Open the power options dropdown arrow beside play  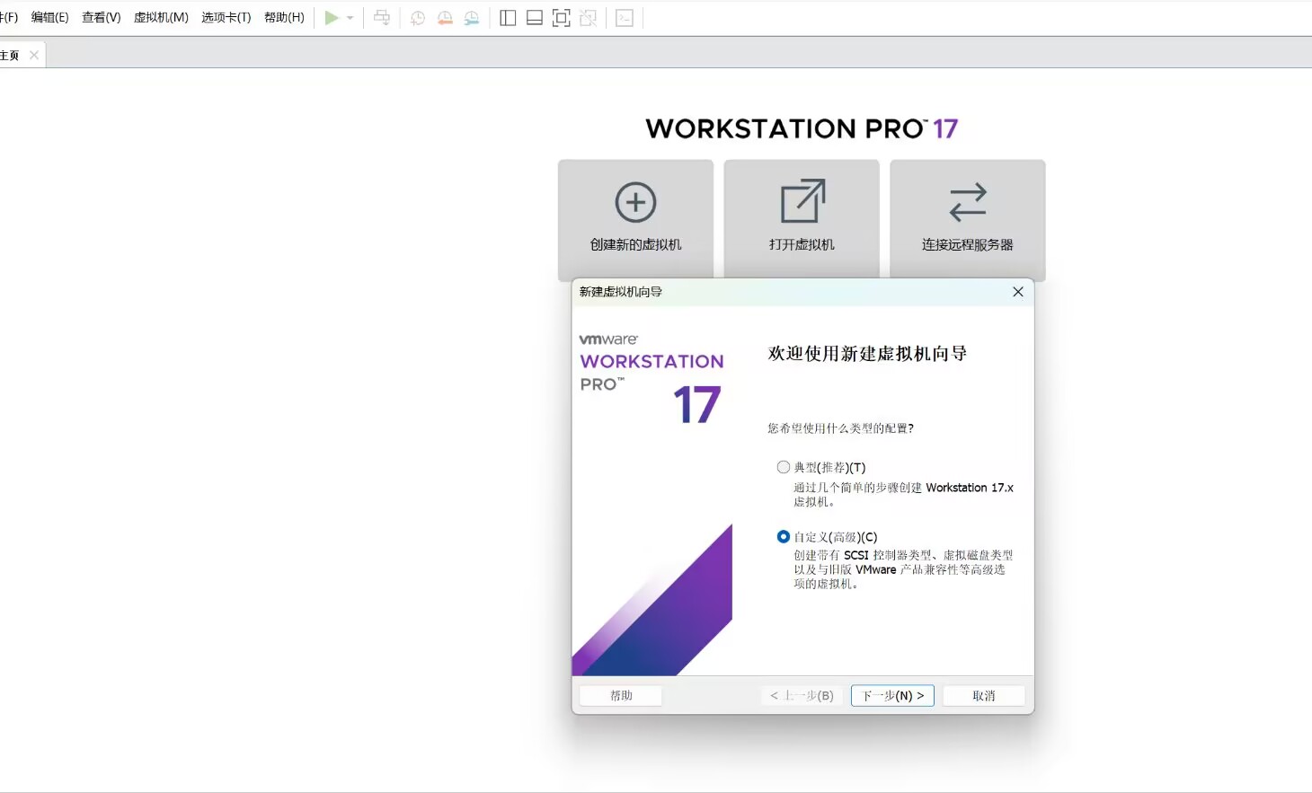tap(350, 18)
